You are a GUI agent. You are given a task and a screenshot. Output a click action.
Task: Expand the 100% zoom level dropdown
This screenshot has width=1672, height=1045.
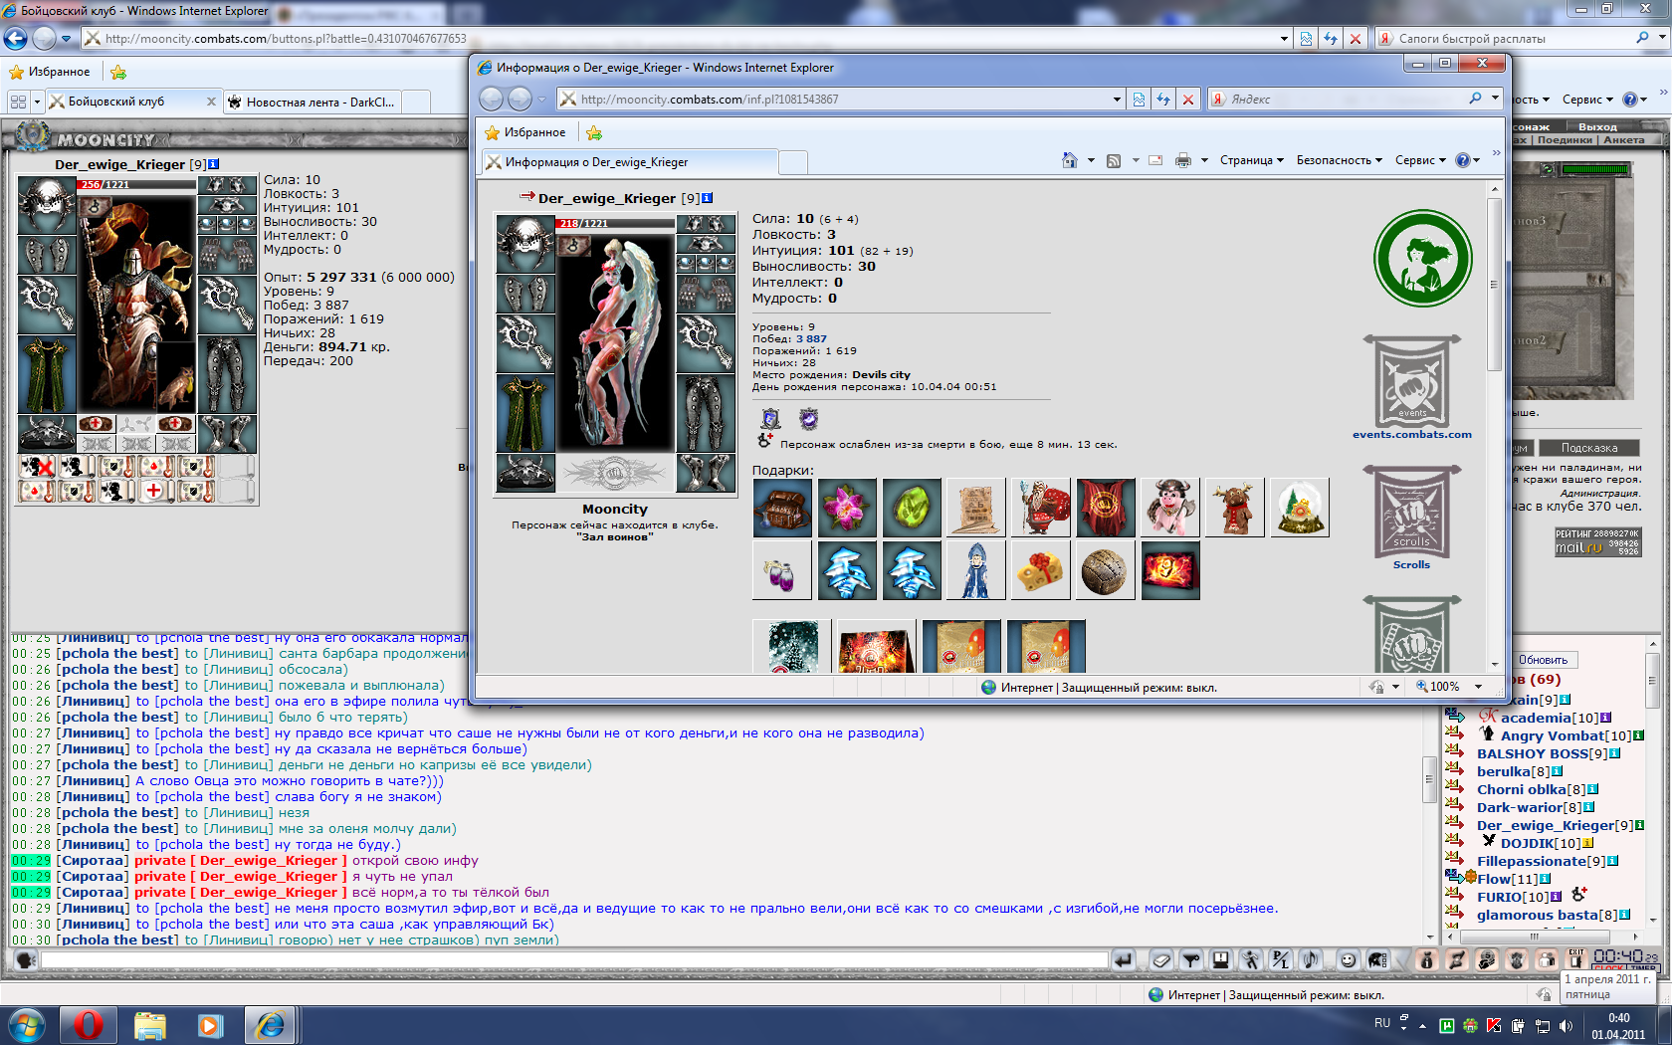[1478, 687]
